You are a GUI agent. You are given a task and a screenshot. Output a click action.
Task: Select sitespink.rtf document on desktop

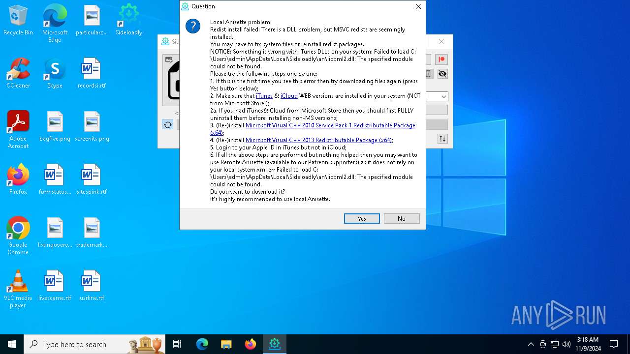[x=92, y=179]
